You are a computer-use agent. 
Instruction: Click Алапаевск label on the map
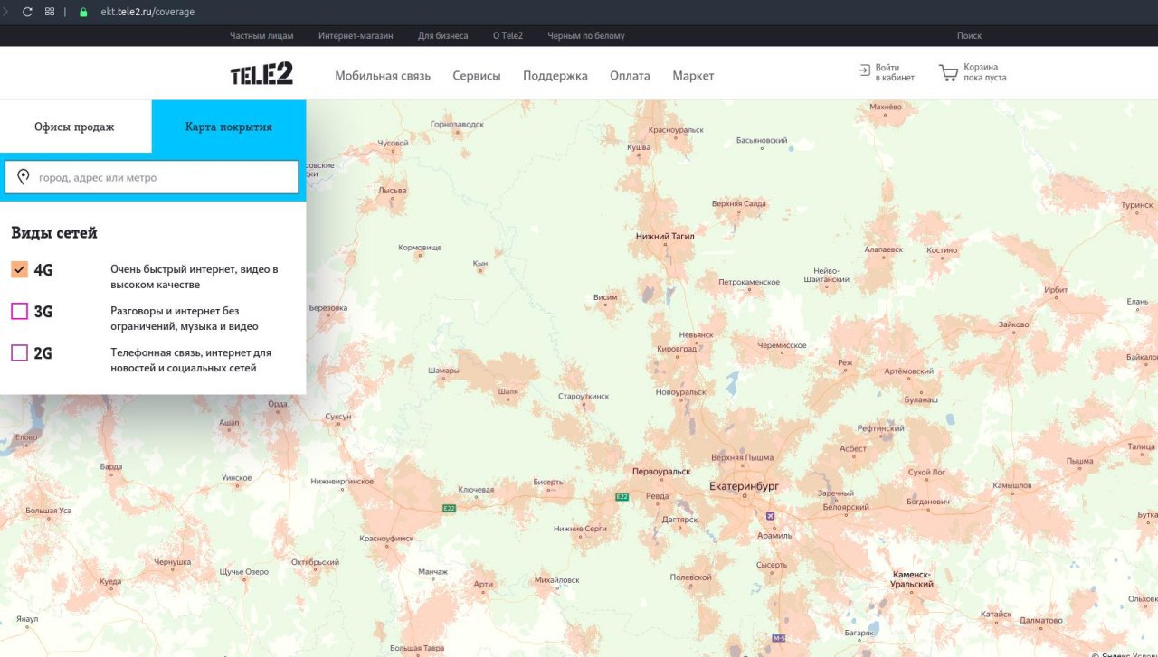(884, 249)
